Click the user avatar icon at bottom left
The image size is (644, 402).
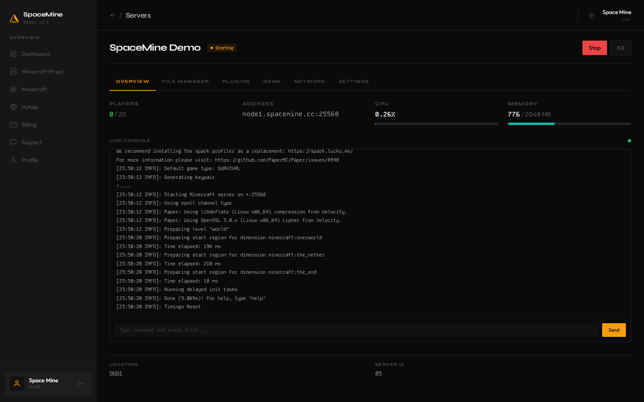(x=17, y=384)
